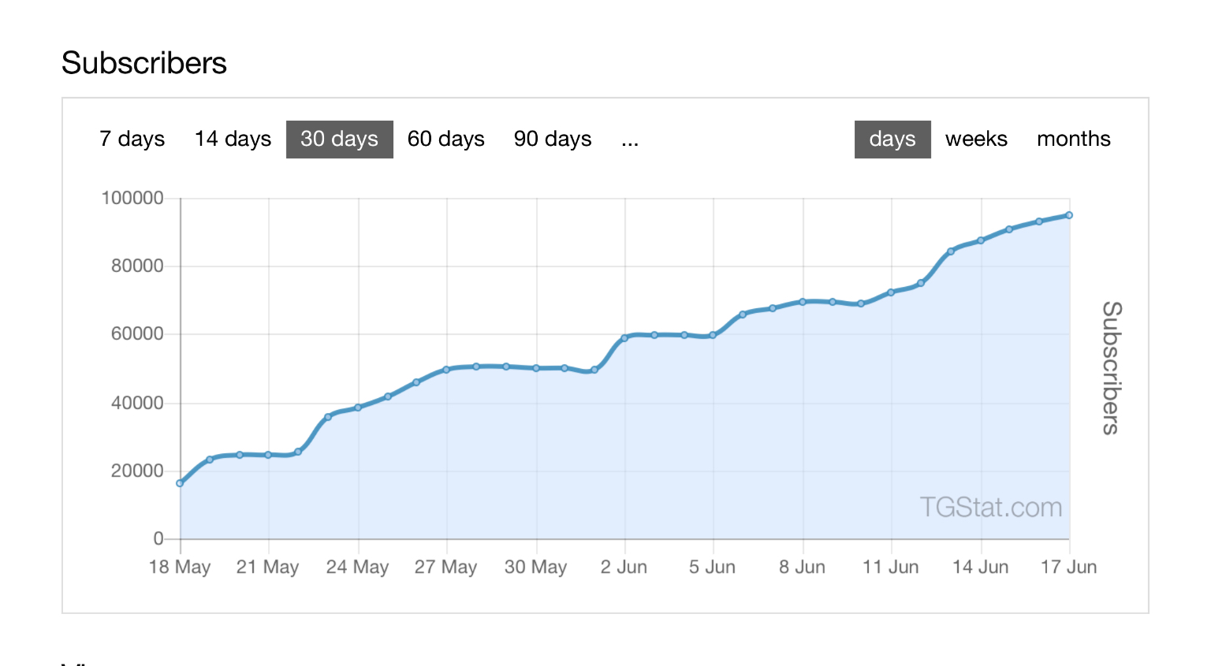
Task: Click the data point at 2 Jun
Action: pyautogui.click(x=625, y=337)
